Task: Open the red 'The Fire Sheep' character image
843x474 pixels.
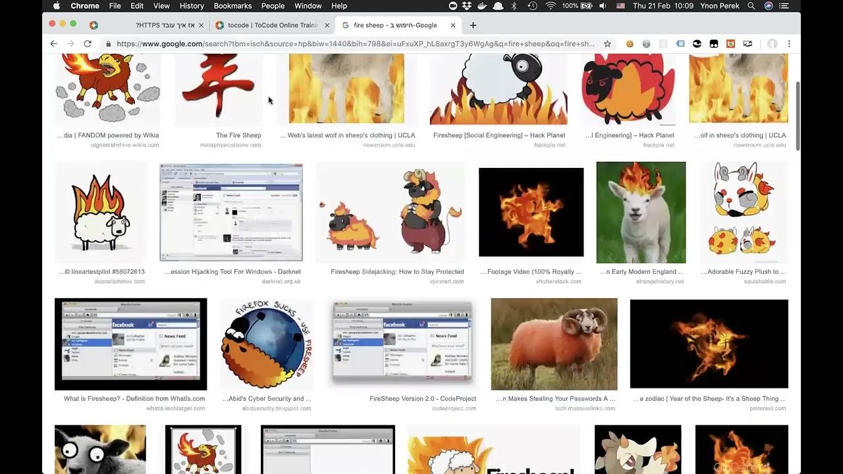Action: coord(218,89)
